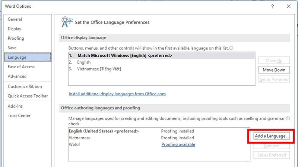Open Customize Ribbon settings
The height and width of the screenshot is (167, 298).
coord(28,86)
